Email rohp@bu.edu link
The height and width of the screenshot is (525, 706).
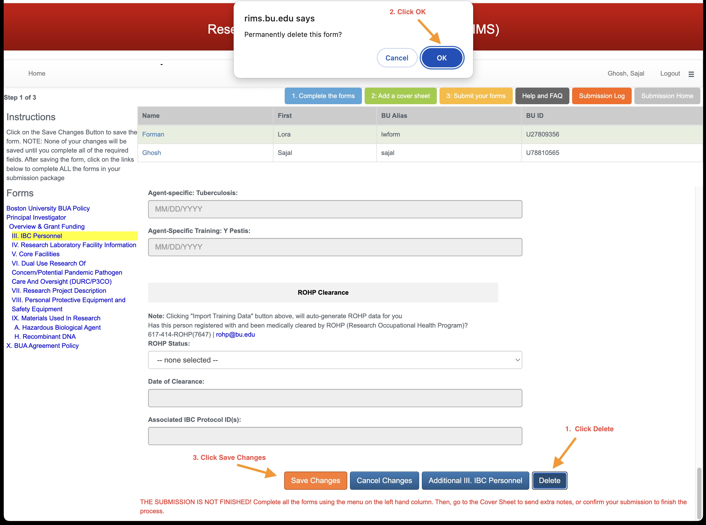(x=235, y=335)
